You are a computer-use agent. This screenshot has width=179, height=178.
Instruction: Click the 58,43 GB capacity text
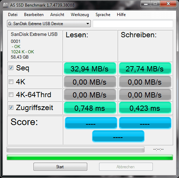(x=20, y=57)
